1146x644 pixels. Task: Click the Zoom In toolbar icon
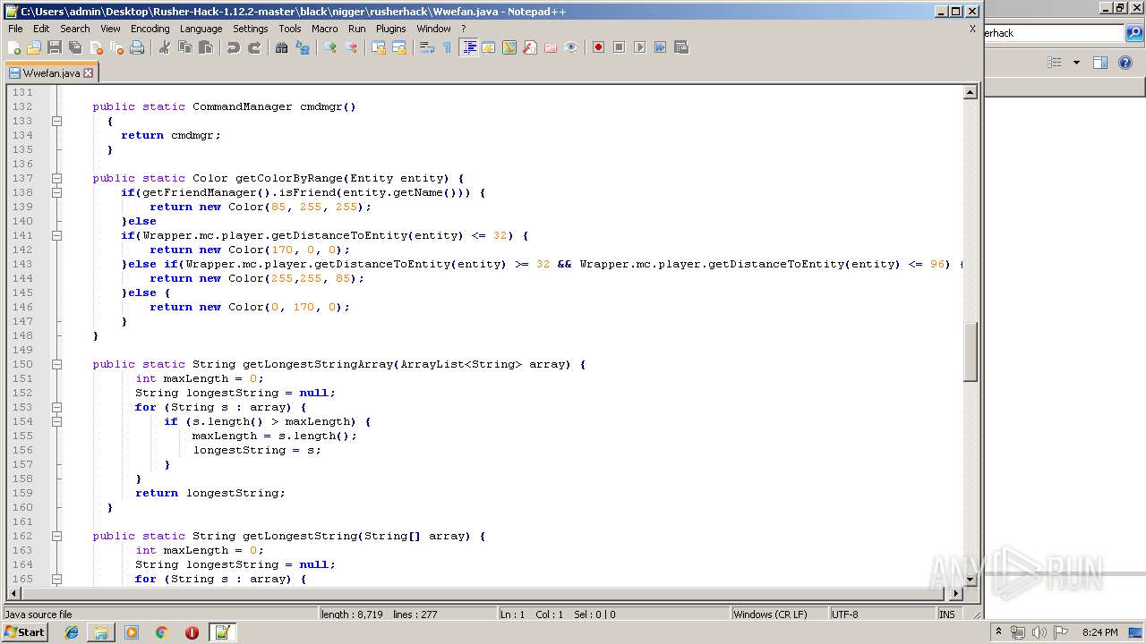tap(329, 47)
